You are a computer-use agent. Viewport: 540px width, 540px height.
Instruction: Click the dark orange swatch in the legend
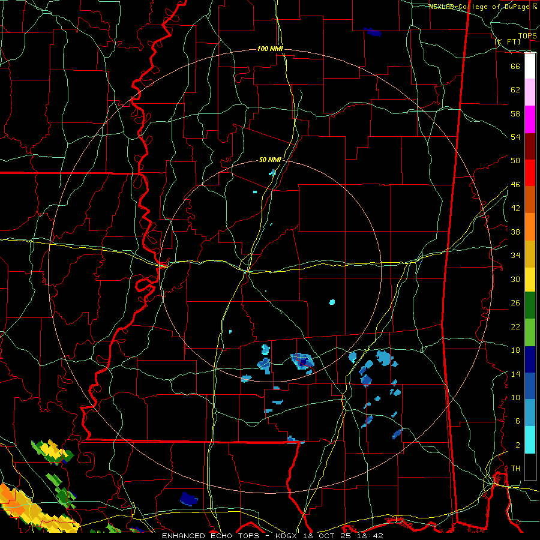pyautogui.click(x=530, y=199)
